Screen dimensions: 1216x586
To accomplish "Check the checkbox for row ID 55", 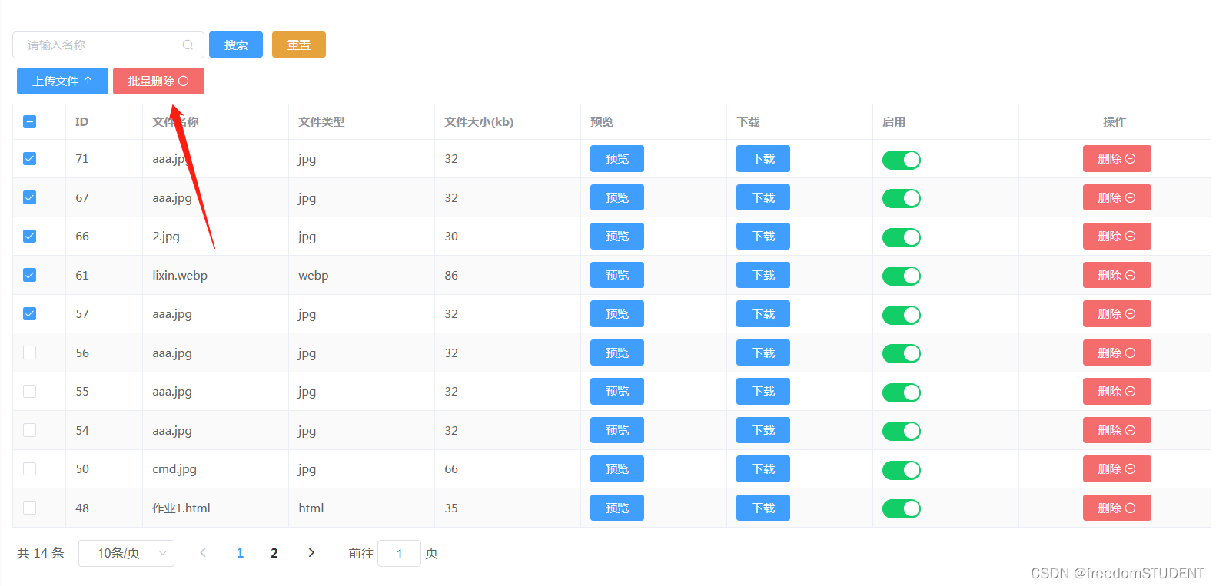I will [x=30, y=391].
